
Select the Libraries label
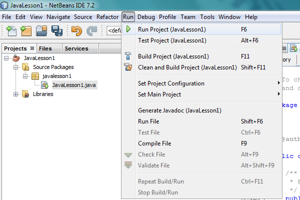(x=43, y=94)
